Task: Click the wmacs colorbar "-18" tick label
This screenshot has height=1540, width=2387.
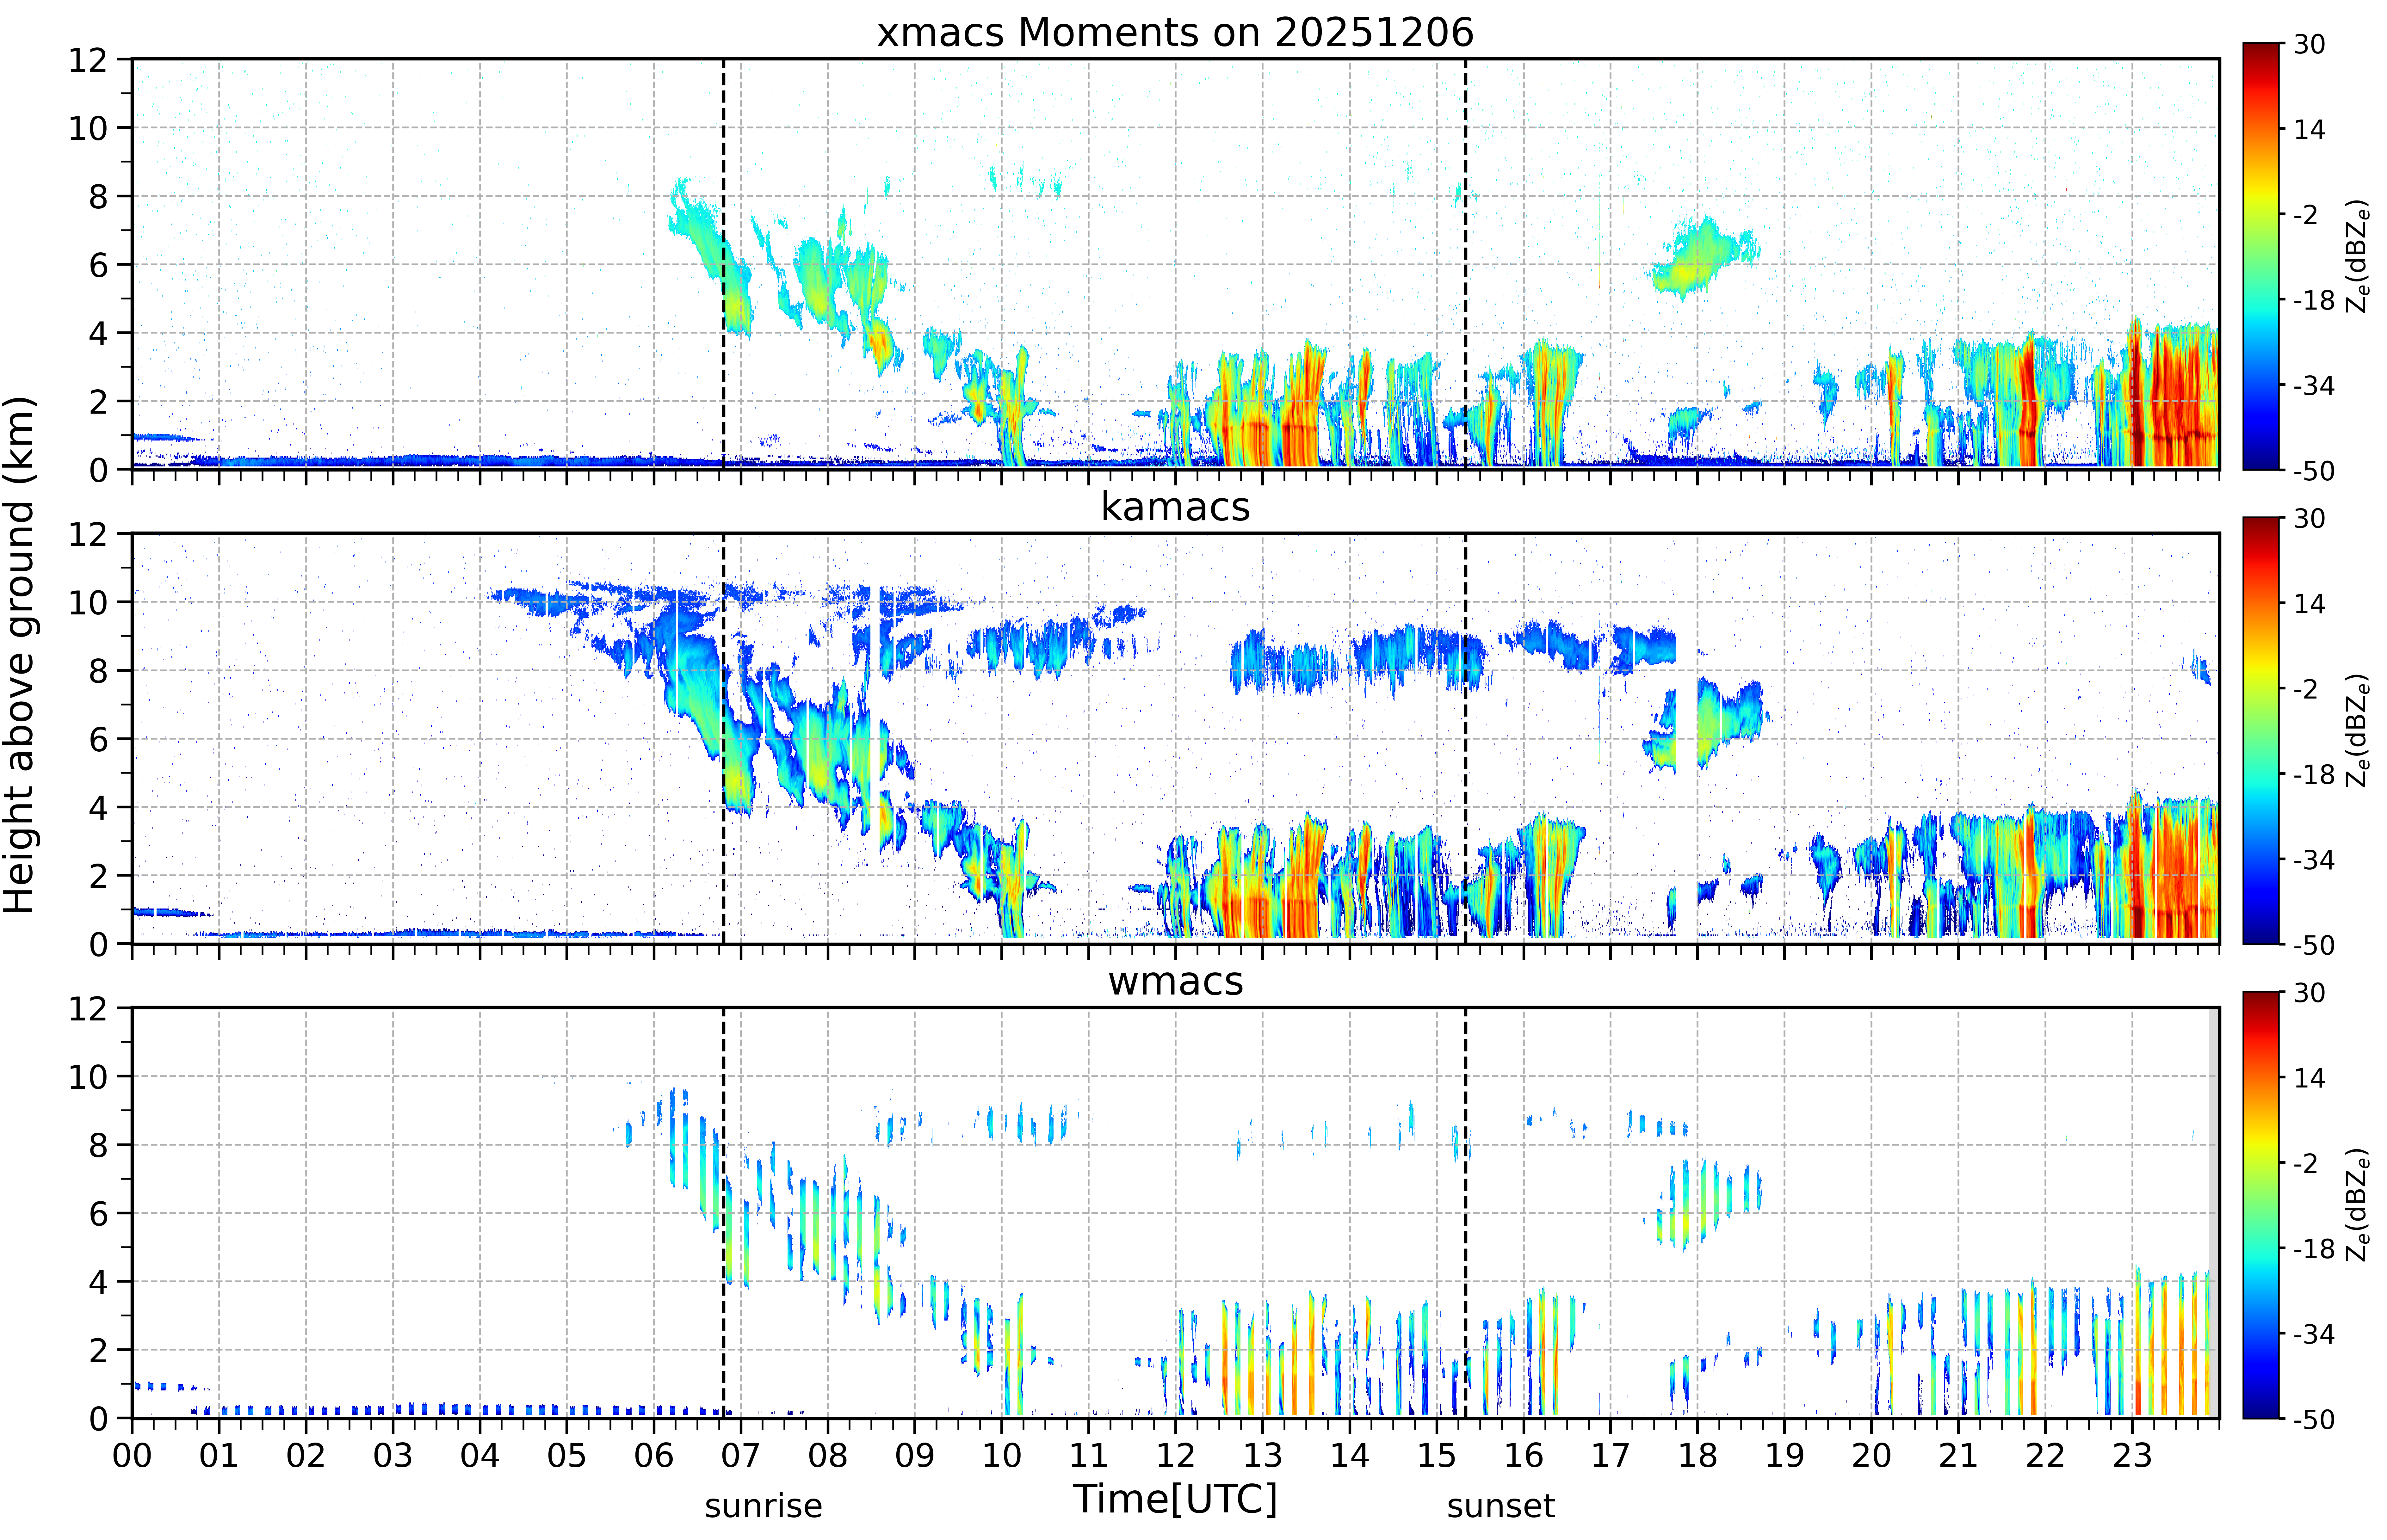Action: (2314, 1249)
